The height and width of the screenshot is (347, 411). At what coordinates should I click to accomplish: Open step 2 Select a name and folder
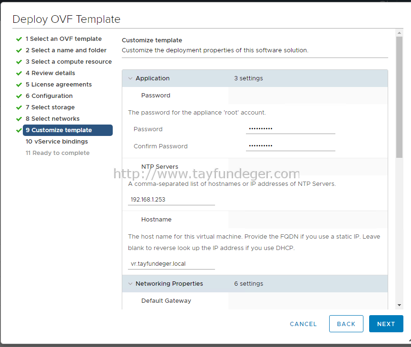tap(66, 50)
